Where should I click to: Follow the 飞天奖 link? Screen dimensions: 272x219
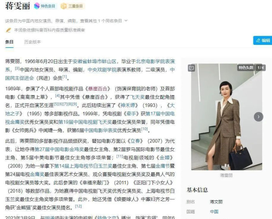[x=137, y=97]
